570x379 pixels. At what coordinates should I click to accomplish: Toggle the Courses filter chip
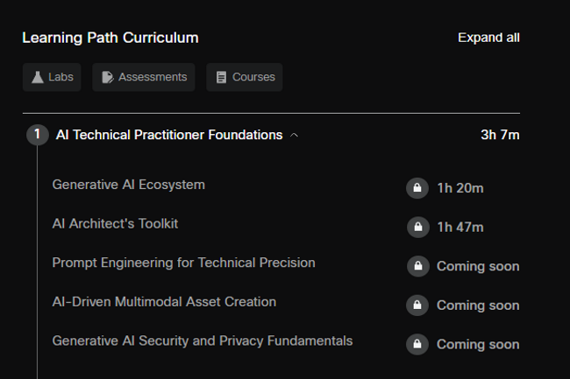tap(244, 77)
